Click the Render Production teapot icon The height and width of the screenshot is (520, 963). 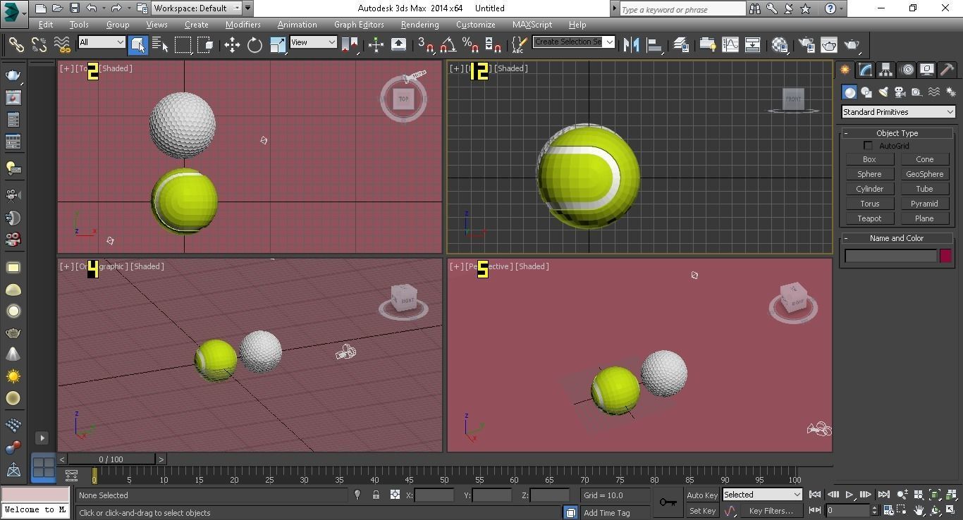tap(852, 45)
